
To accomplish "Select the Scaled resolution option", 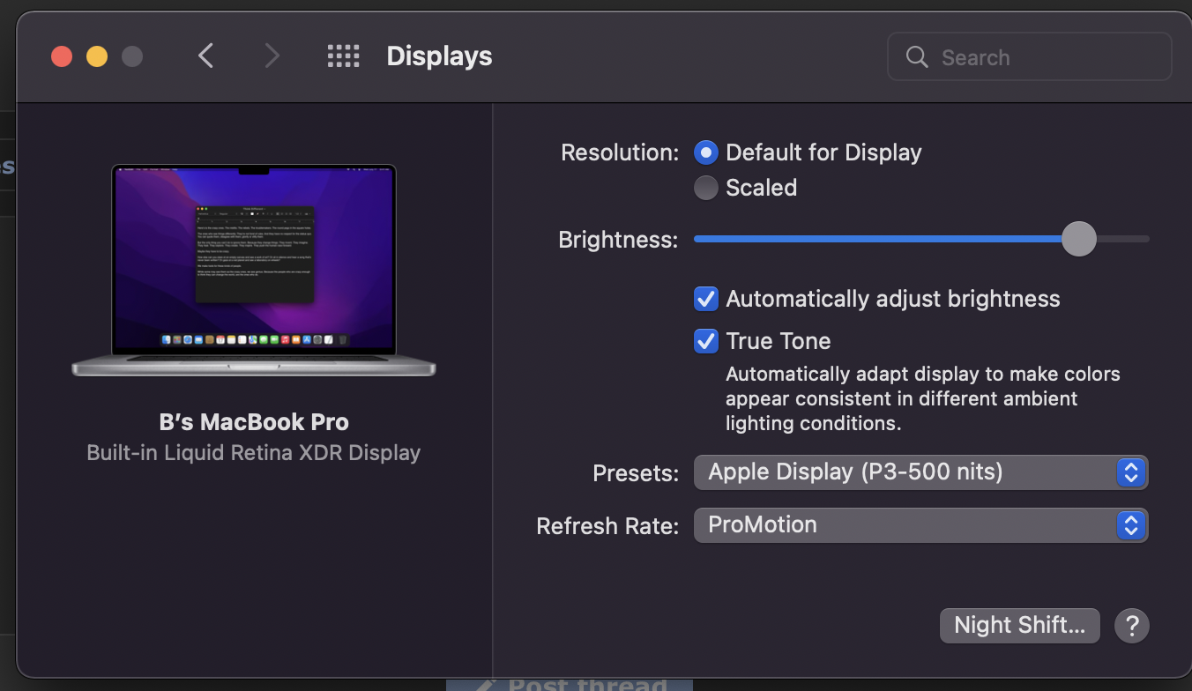I will (x=706, y=188).
